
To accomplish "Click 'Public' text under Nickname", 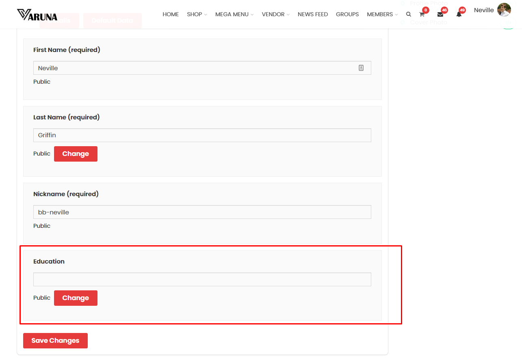I will [x=42, y=226].
